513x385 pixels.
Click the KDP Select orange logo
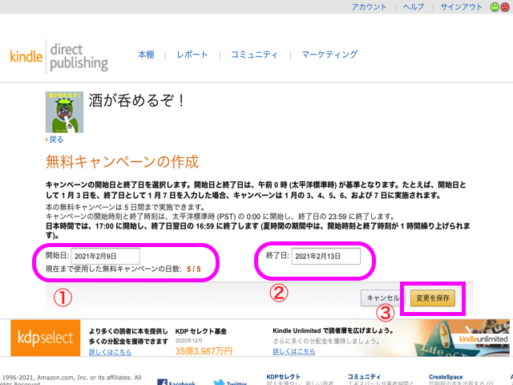point(45,338)
